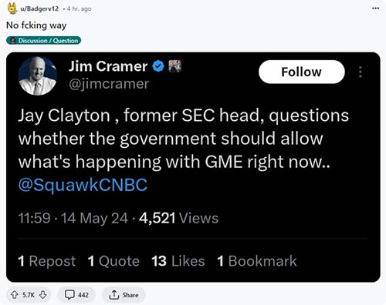Click the Share icon button
The width and height of the screenshot is (386, 305).
tap(124, 295)
